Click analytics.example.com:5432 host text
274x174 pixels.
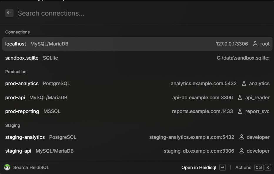click(203, 84)
